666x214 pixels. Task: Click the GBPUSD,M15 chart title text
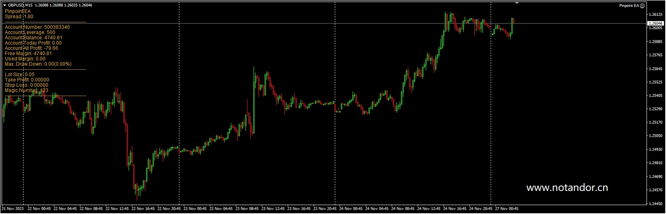click(20, 5)
